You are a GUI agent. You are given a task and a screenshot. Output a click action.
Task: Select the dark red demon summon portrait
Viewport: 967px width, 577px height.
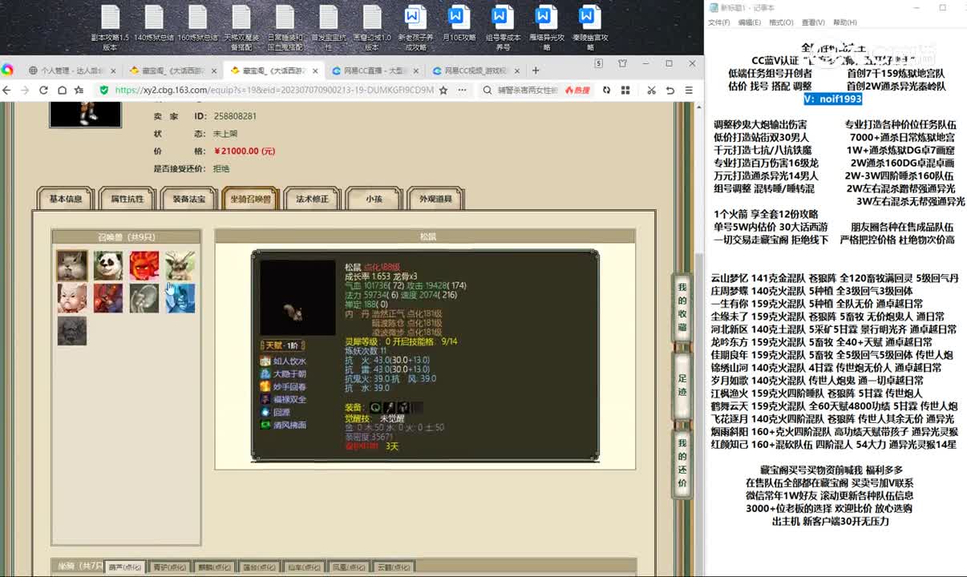click(x=108, y=298)
